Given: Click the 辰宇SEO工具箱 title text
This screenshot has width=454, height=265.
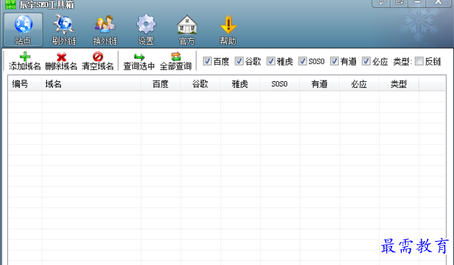Looking at the screenshot, I should 47,5.
